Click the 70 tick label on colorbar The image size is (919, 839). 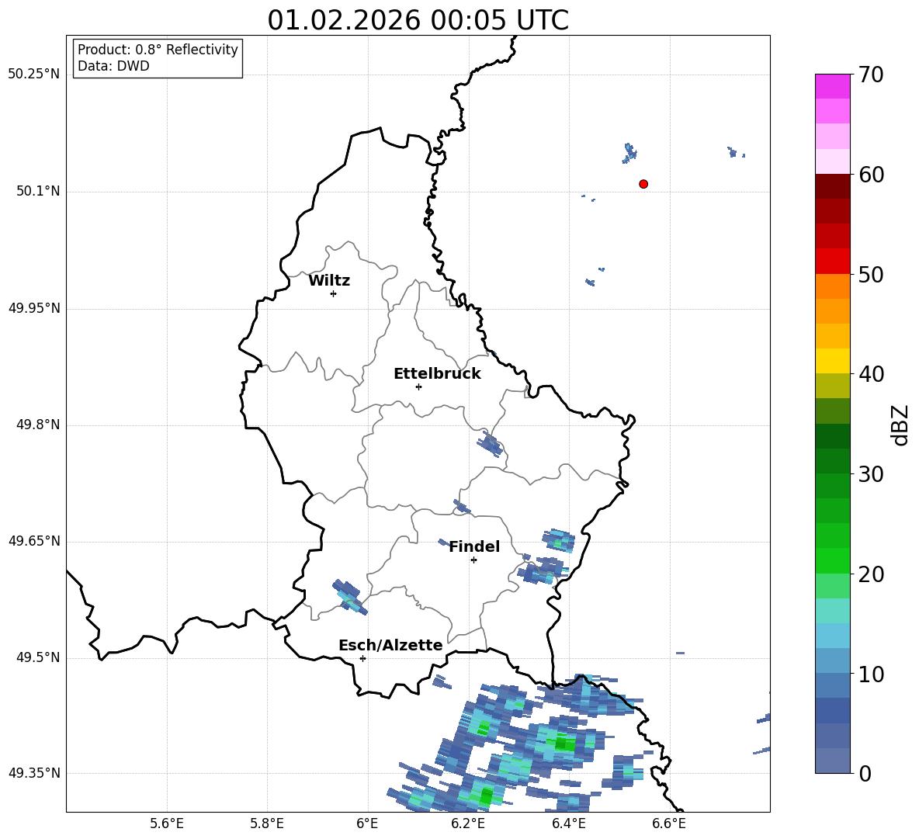[871, 75]
